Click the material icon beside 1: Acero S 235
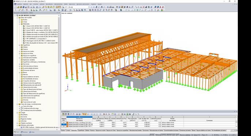Screen dimensions: 251x136 [x=24, y=26]
